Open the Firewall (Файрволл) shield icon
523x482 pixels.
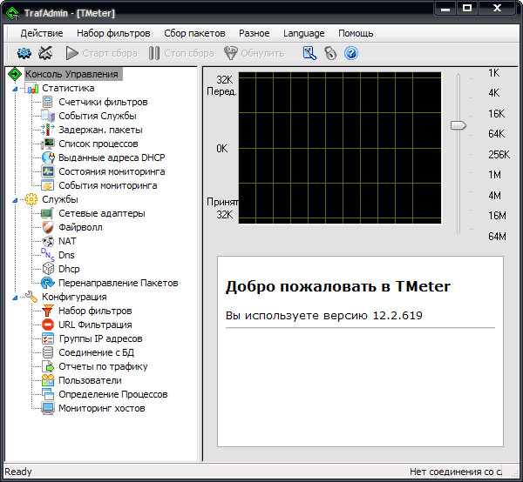49,227
